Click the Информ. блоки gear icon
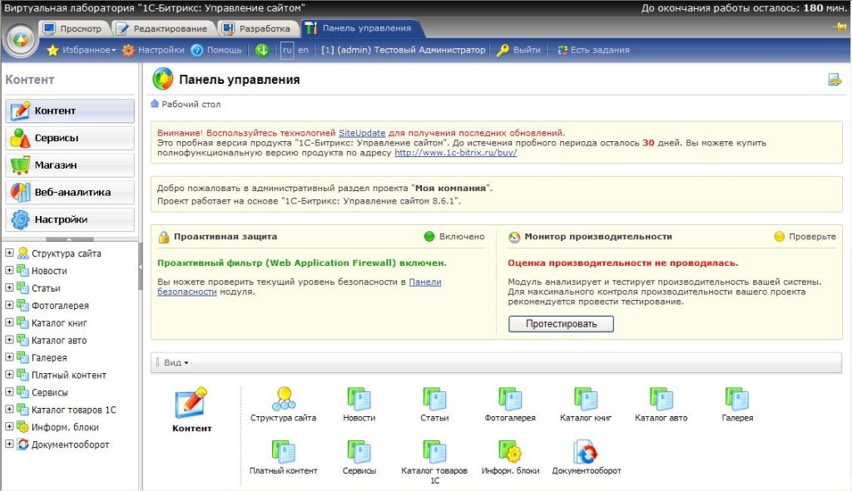852x491 pixels. (510, 452)
